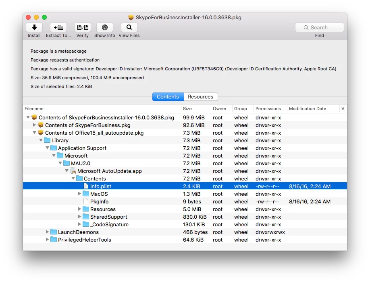The height and width of the screenshot is (283, 370).
Task: Click the 130.1 KiB size value
Action: pyautogui.click(x=194, y=224)
